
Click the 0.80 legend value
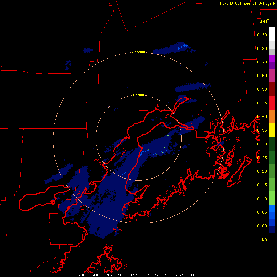[x=262, y=48]
